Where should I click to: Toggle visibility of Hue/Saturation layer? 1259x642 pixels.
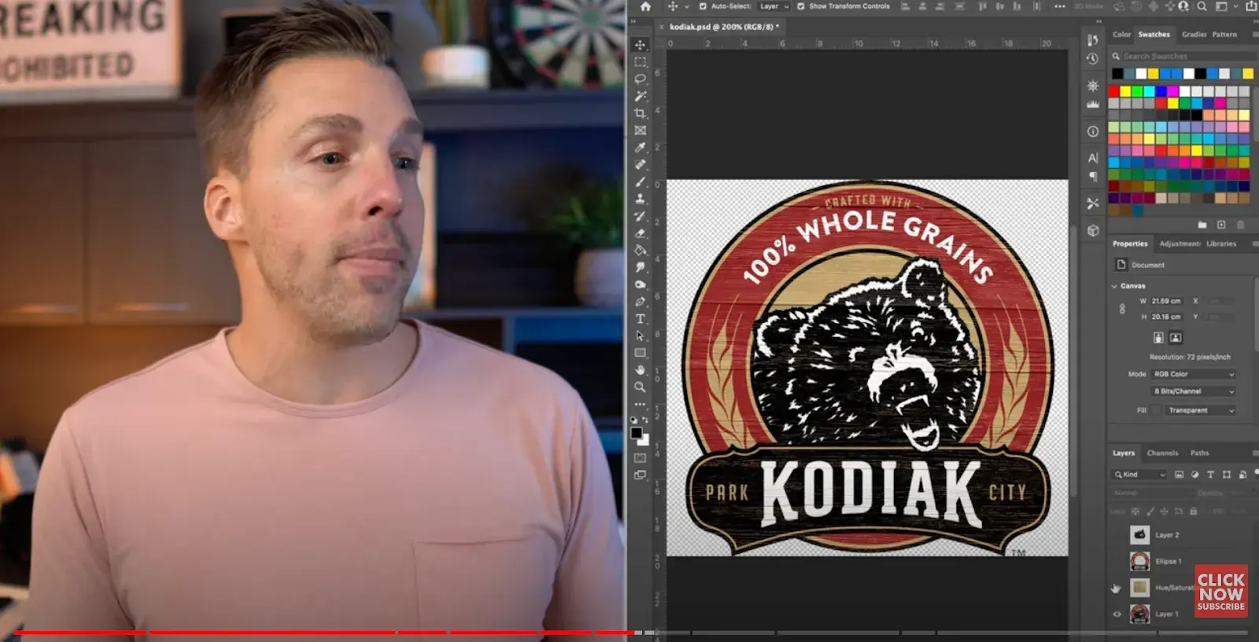point(1116,588)
